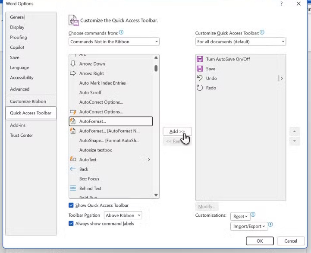Select the Bcc: Focus command
The height and width of the screenshot is (253, 311).
(111, 179)
